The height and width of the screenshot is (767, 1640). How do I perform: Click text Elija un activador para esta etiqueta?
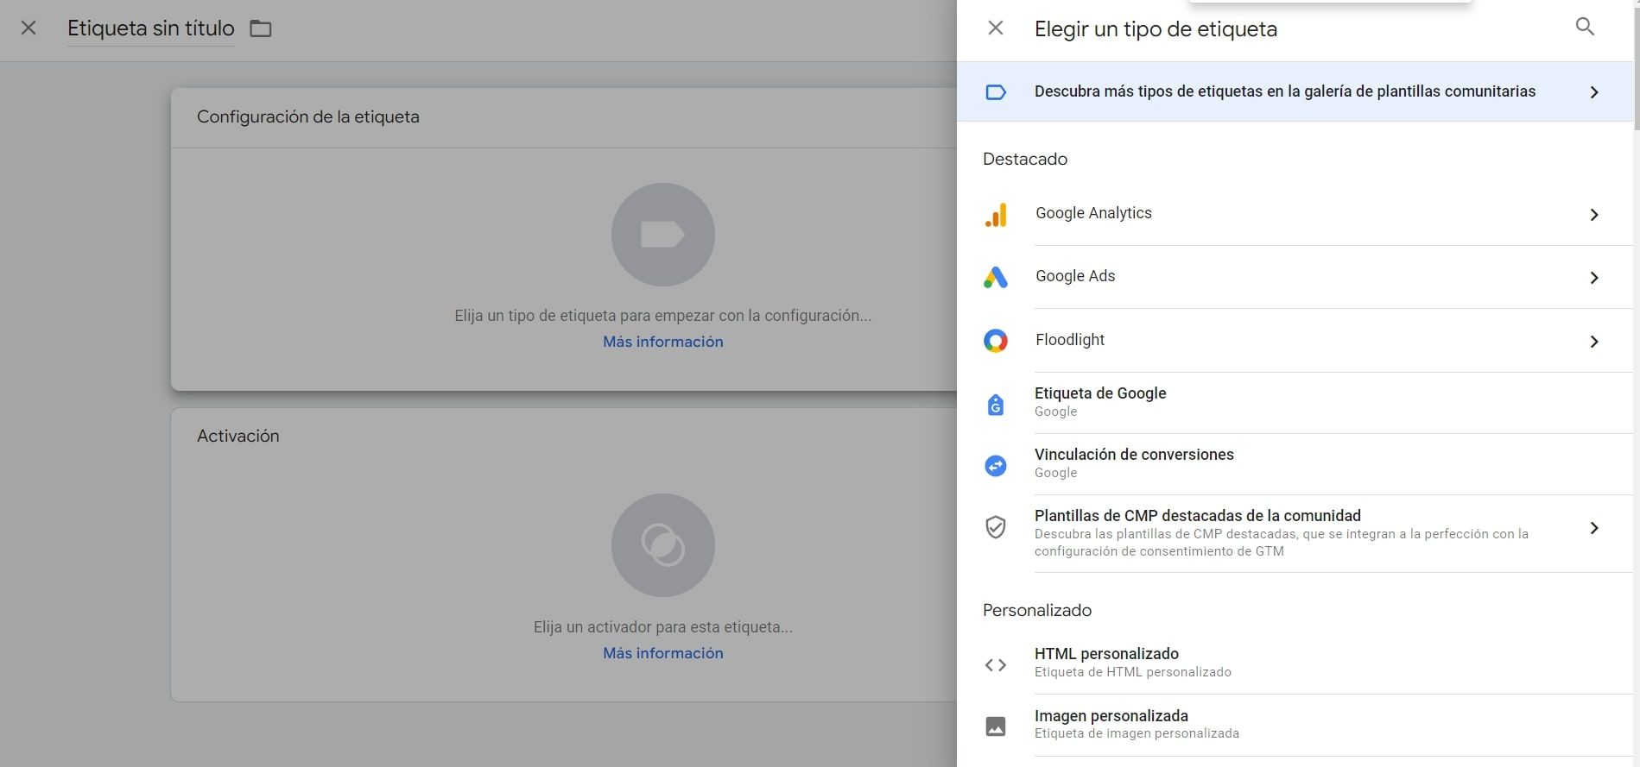pos(663,627)
